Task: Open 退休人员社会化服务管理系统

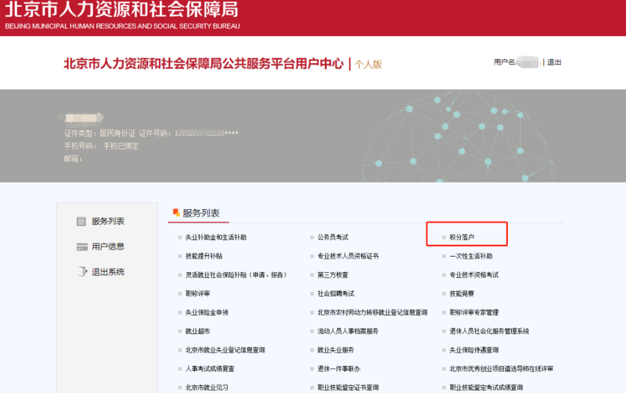Action: pyautogui.click(x=490, y=331)
